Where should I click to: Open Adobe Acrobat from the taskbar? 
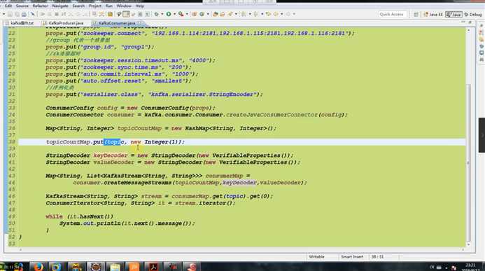tap(153, 266)
